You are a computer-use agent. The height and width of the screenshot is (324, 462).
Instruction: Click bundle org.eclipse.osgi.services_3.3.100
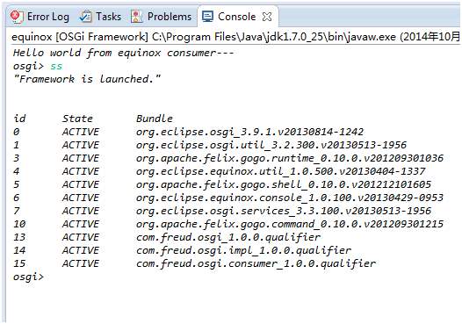point(284,211)
